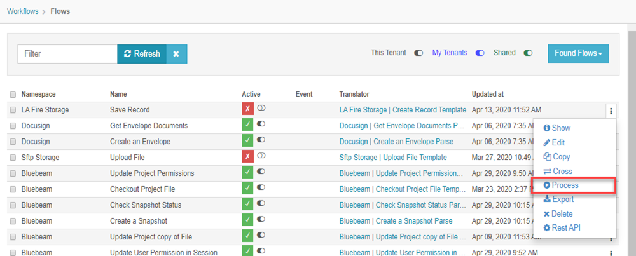Toggle active switch for Upload File
This screenshot has width=636, height=256.
click(261, 155)
